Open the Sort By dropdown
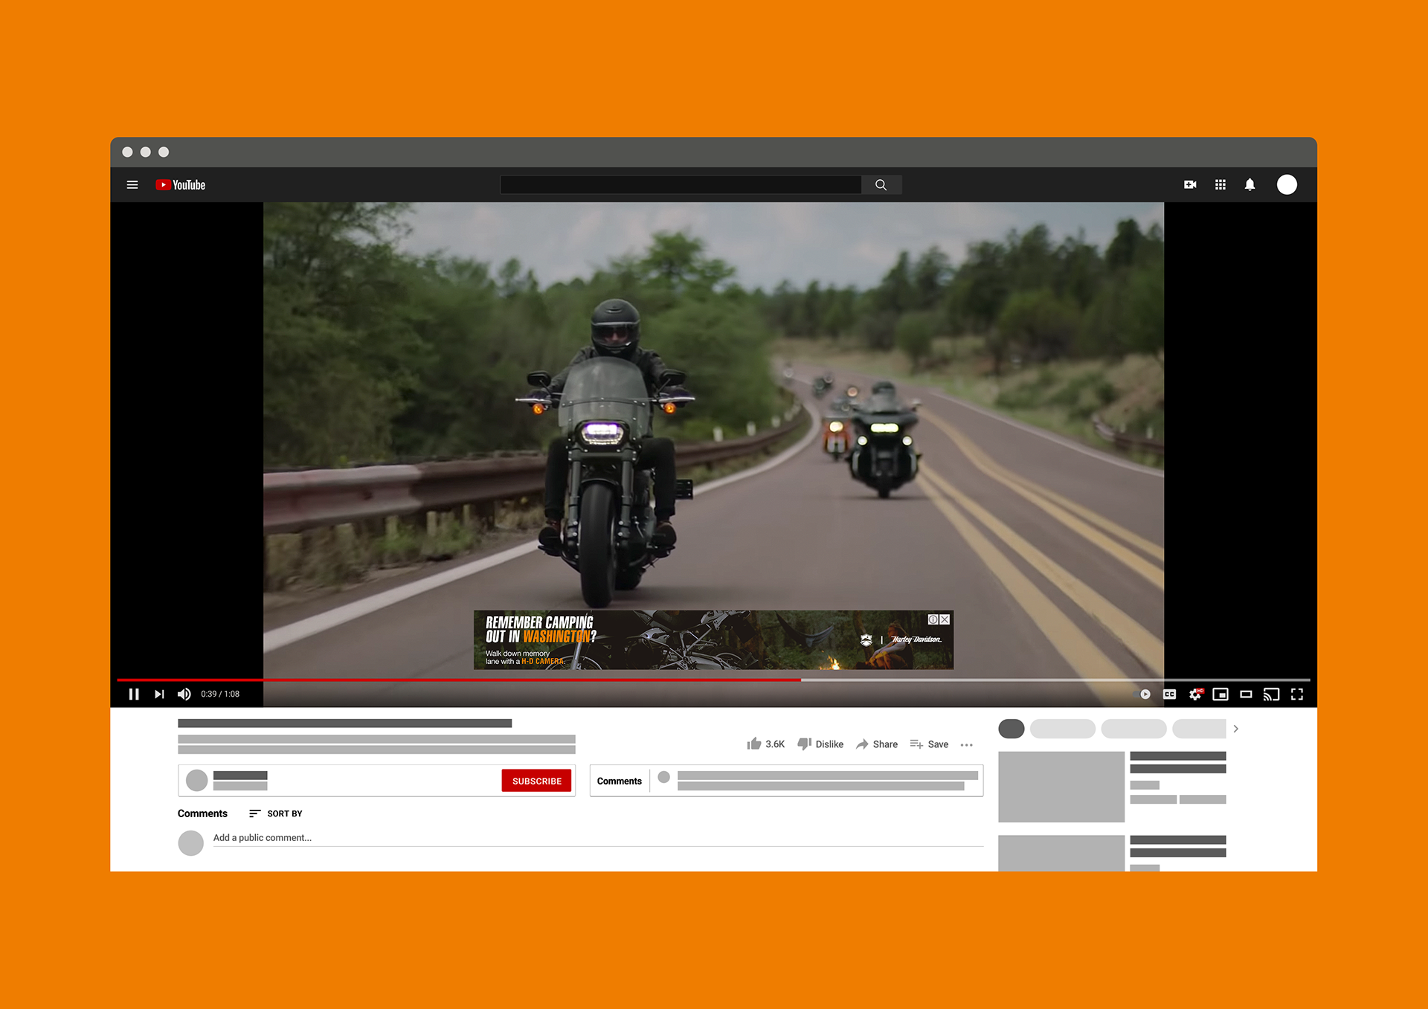 [x=276, y=813]
